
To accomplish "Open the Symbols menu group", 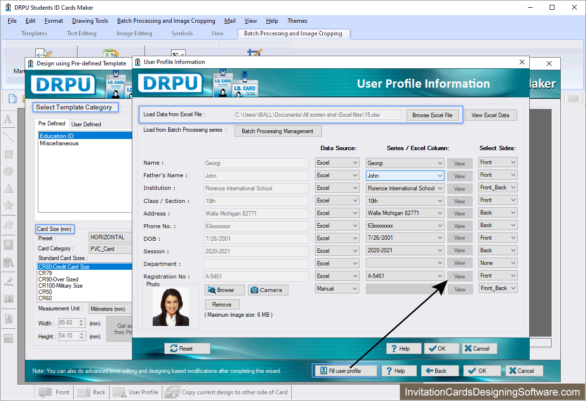I will tap(182, 33).
